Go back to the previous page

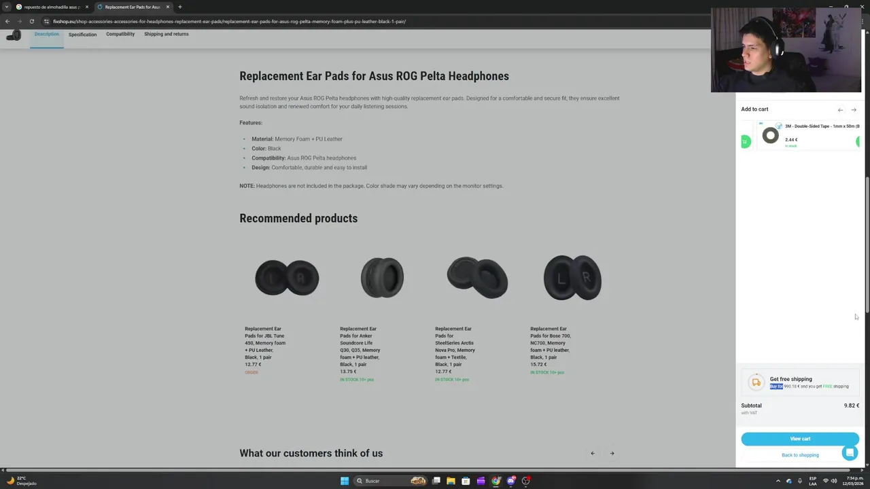(7, 21)
